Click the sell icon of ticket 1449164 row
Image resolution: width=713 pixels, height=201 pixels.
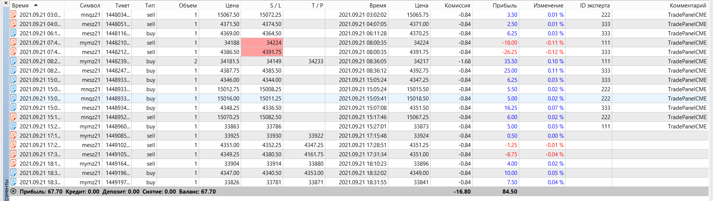point(13,163)
